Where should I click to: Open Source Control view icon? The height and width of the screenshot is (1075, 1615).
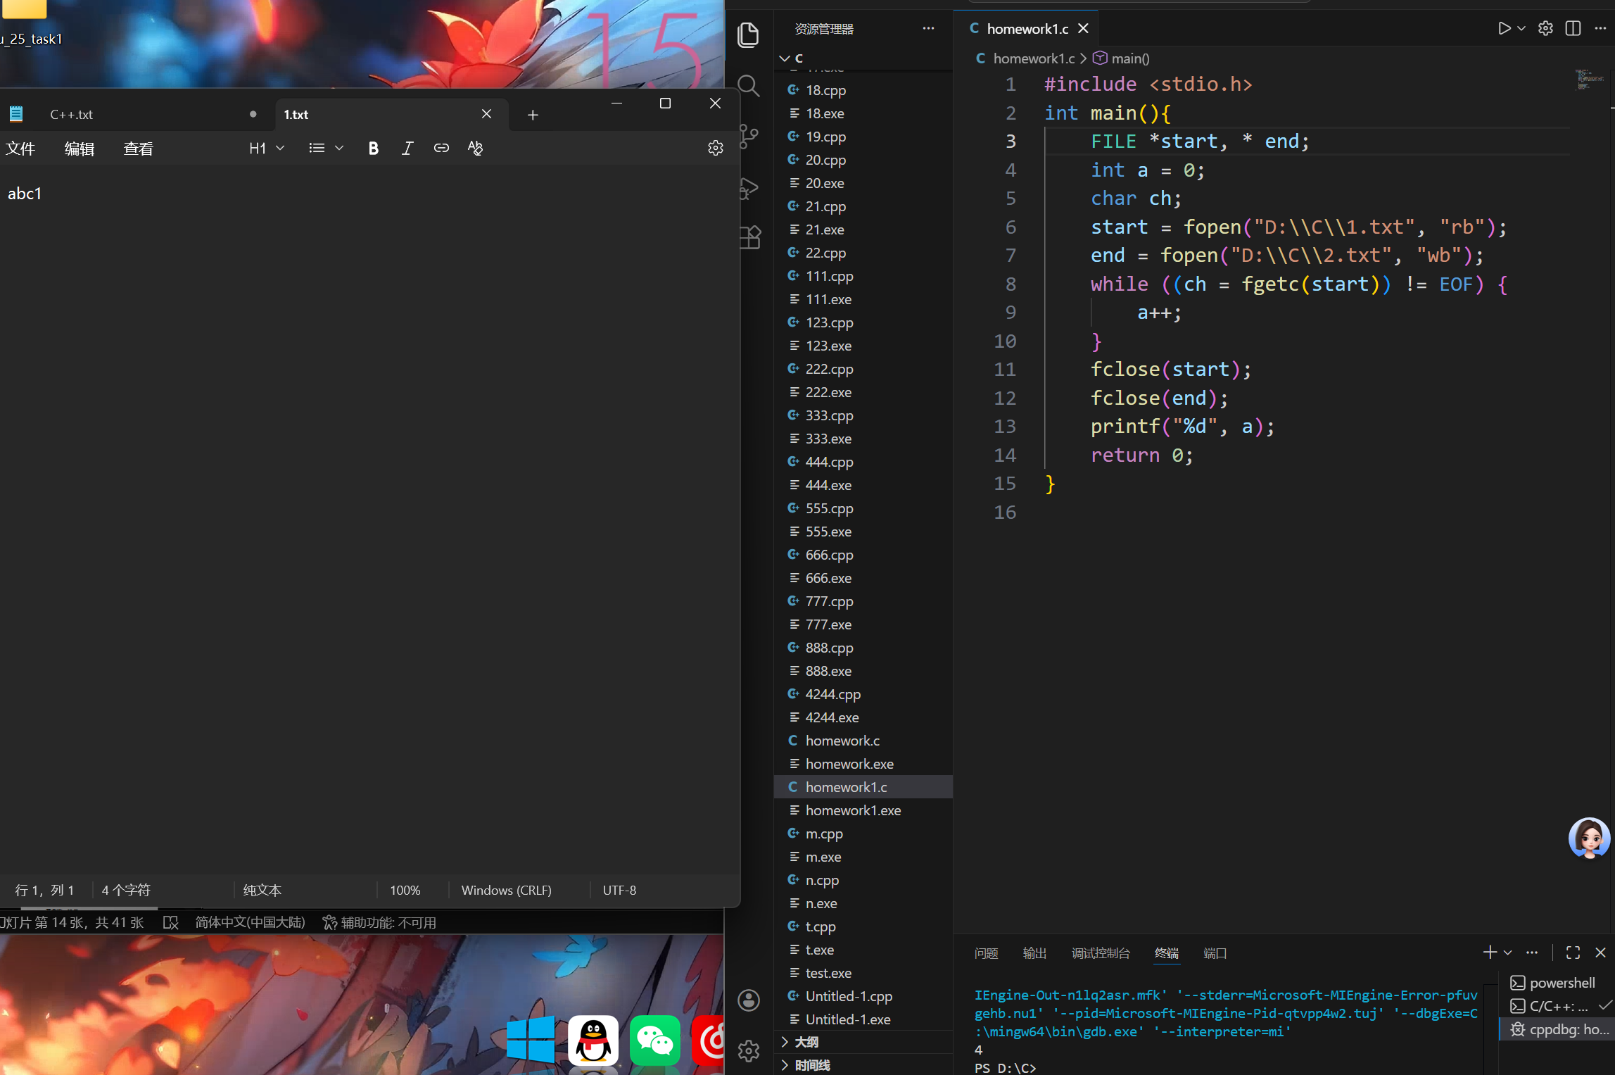(x=749, y=136)
